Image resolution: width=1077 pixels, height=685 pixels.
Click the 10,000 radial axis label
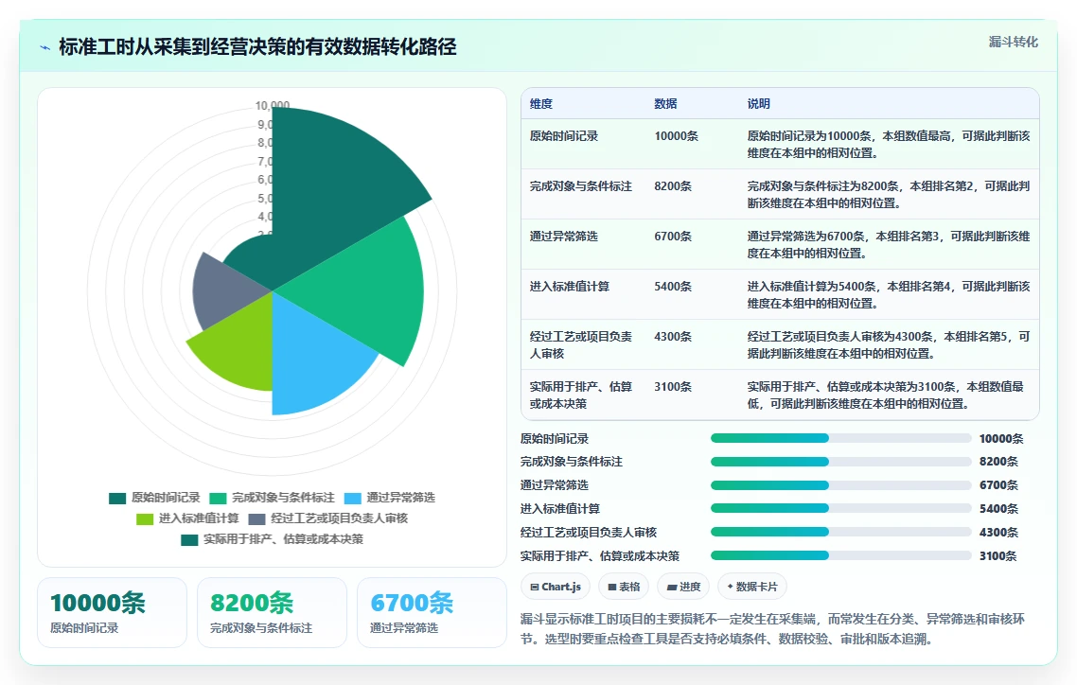pos(273,106)
